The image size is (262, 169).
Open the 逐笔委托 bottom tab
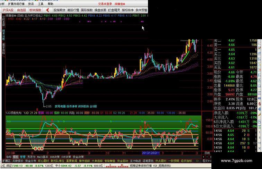(x=148, y=161)
